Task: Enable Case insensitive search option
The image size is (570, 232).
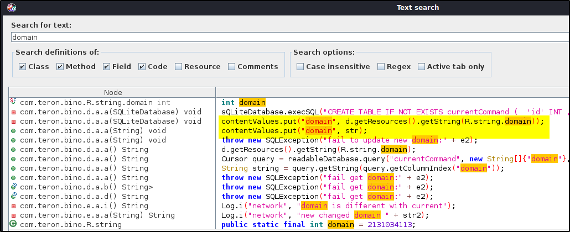Action: [x=300, y=67]
